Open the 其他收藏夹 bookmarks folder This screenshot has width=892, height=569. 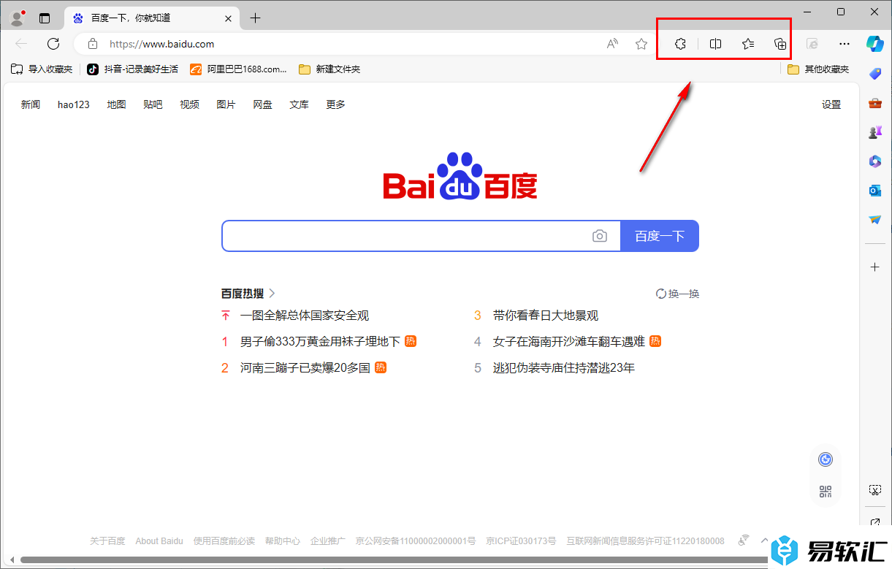tap(818, 69)
